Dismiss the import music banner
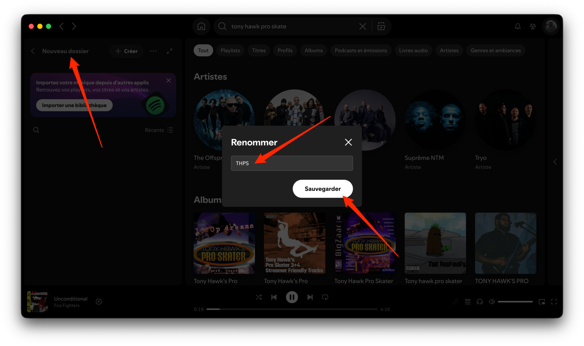Screen dimensions: 584x346 pyautogui.click(x=169, y=81)
